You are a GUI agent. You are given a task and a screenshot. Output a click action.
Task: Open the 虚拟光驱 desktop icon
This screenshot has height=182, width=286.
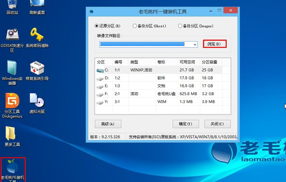pos(37,103)
